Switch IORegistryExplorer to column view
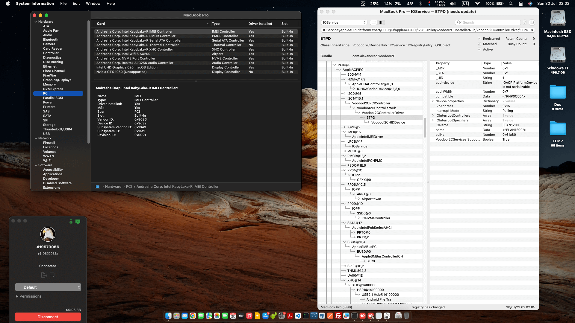Screen dimensions: 575x323 381,22
